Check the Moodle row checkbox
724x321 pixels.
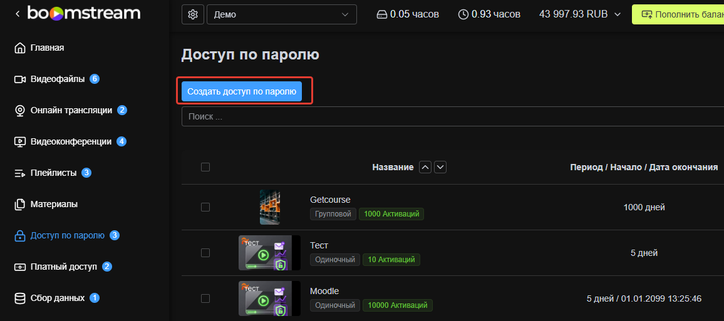[205, 298]
